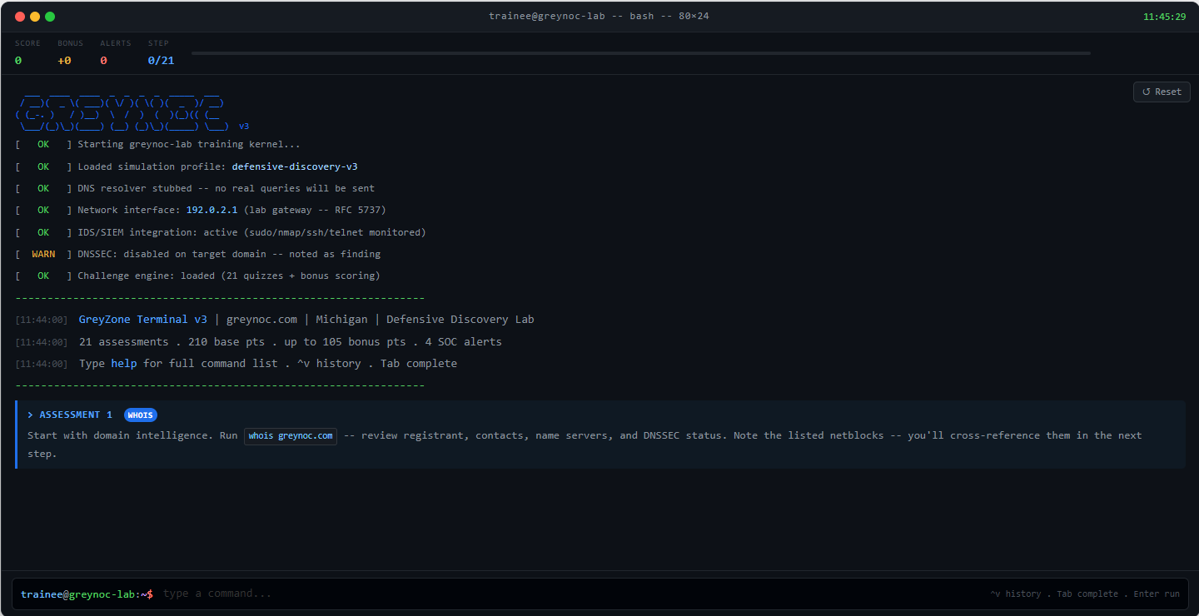1199x616 pixels.
Task: Click the green maximize window button
Action: pyautogui.click(x=50, y=17)
